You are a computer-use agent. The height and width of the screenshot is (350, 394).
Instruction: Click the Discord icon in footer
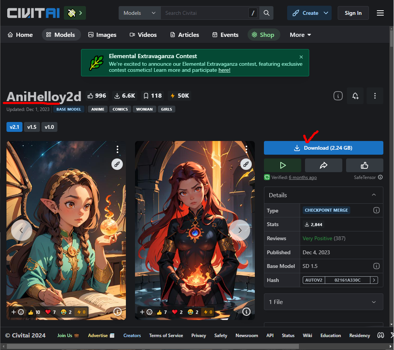point(381,336)
